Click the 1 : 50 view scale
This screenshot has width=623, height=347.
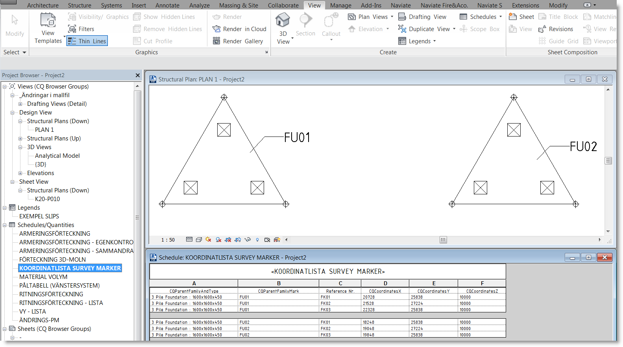click(168, 240)
